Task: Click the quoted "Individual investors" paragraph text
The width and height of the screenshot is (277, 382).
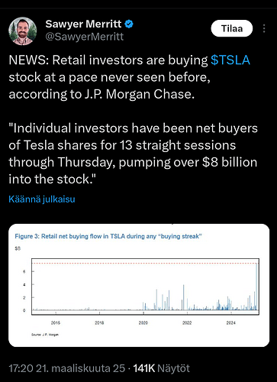Action: (x=134, y=154)
